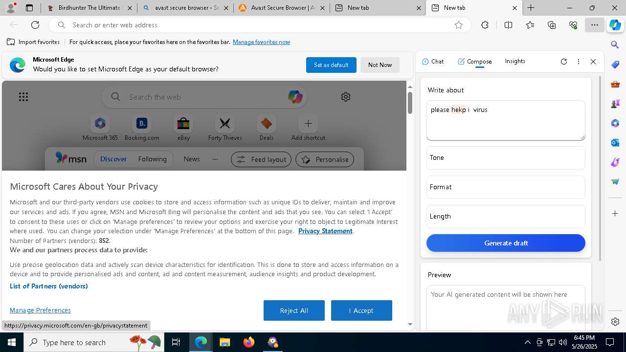This screenshot has width=626, height=352.
Task: Open the News feed tab
Action: 192,159
